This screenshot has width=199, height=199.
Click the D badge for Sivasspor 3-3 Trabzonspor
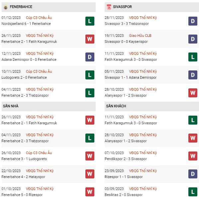pos(193,21)
